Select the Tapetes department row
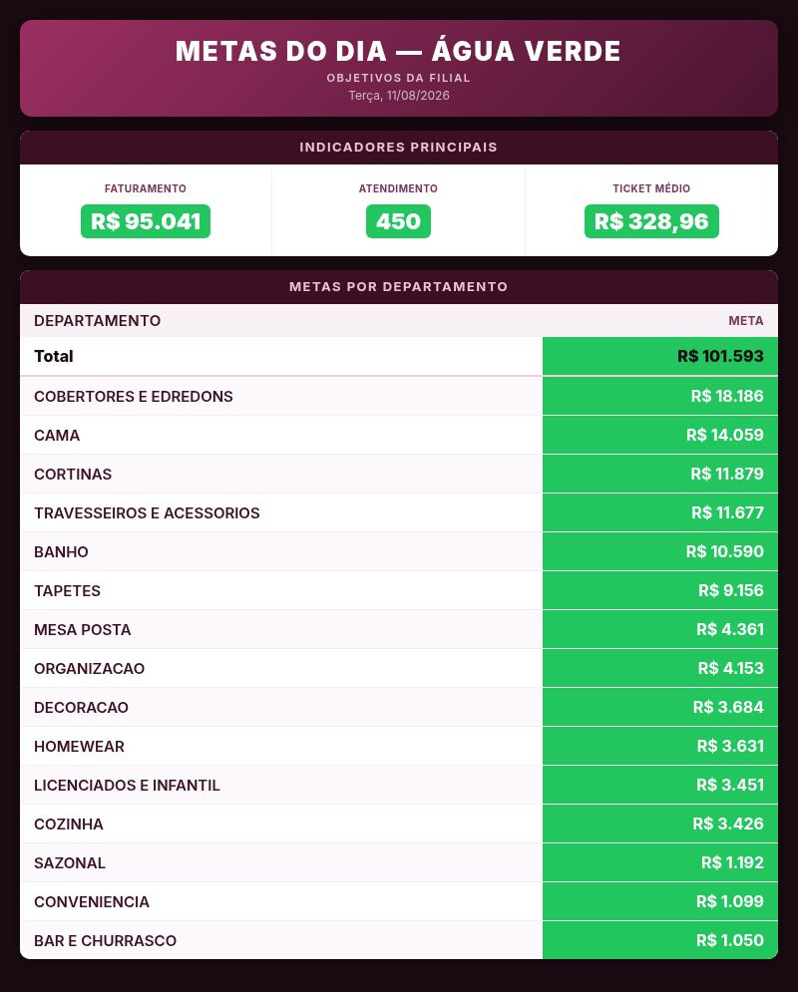This screenshot has height=992, width=798. tap(399, 591)
